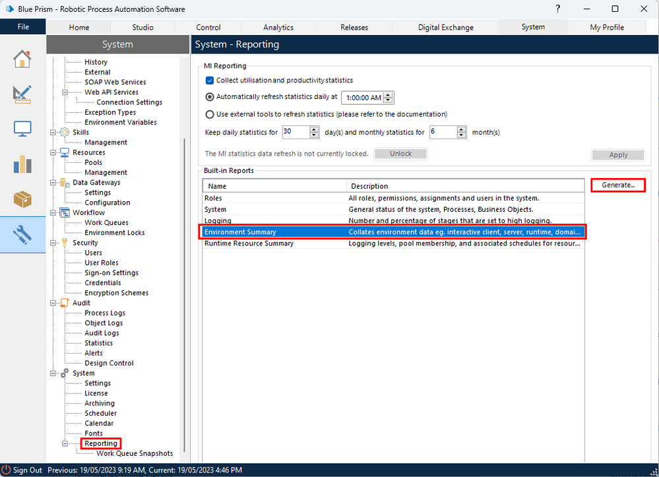The image size is (659, 477).
Task: Open the Audit Logs tree item
Action: point(102,333)
